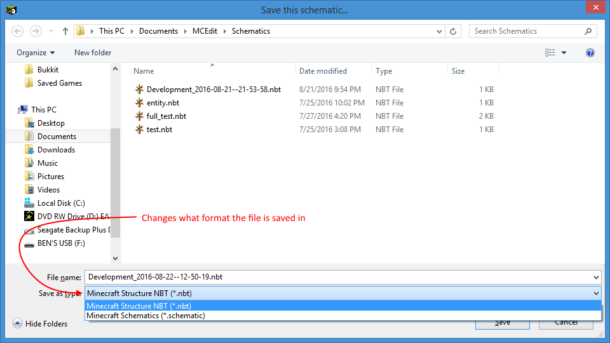
Task: Choose Minecraft Structure NBT (*.nbt) option
Action: pos(343,306)
